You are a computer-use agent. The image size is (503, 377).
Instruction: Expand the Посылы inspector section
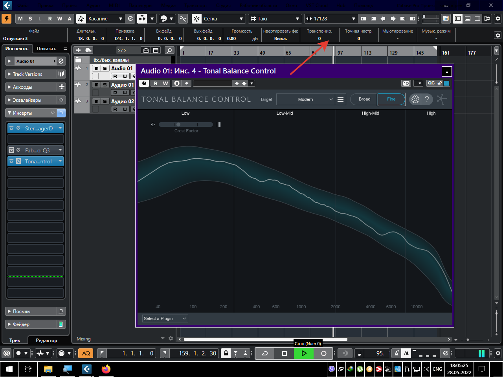click(31, 311)
